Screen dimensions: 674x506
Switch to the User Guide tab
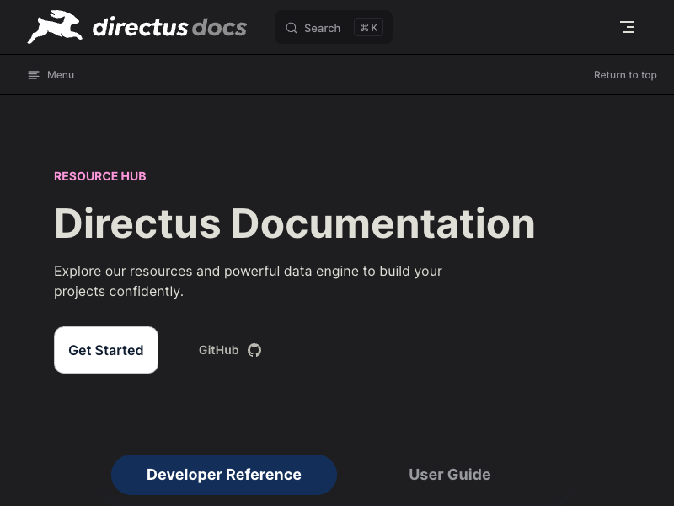point(450,475)
